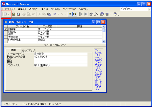This screenshot has height=107, width=153.
Task: Open the ウィンドウ(W) menu
Action: (x=69, y=9)
